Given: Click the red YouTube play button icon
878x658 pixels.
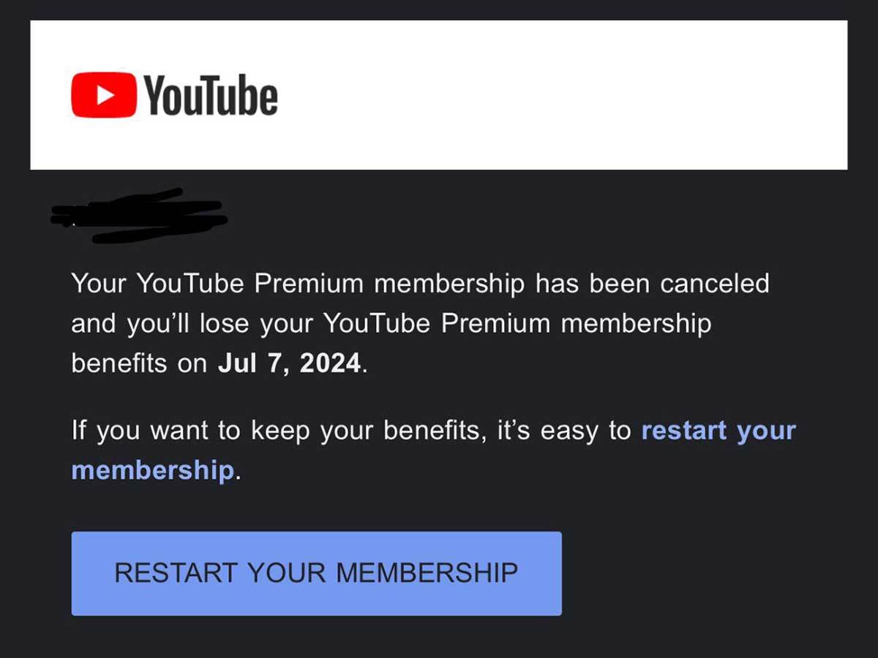Looking at the screenshot, I should click(105, 93).
